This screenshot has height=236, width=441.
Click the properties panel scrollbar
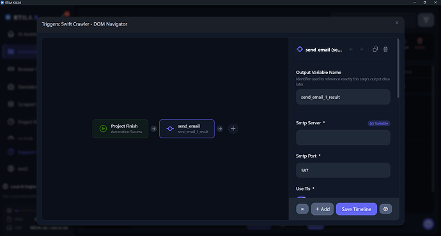point(398,68)
